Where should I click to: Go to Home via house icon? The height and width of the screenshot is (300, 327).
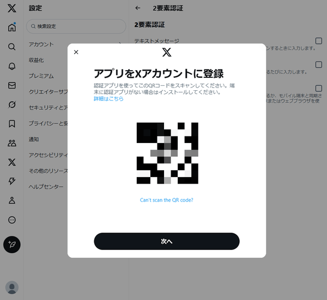[x=12, y=27]
